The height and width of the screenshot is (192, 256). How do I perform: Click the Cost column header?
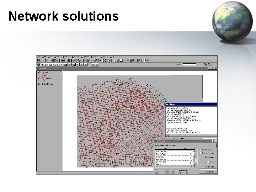pos(185,149)
